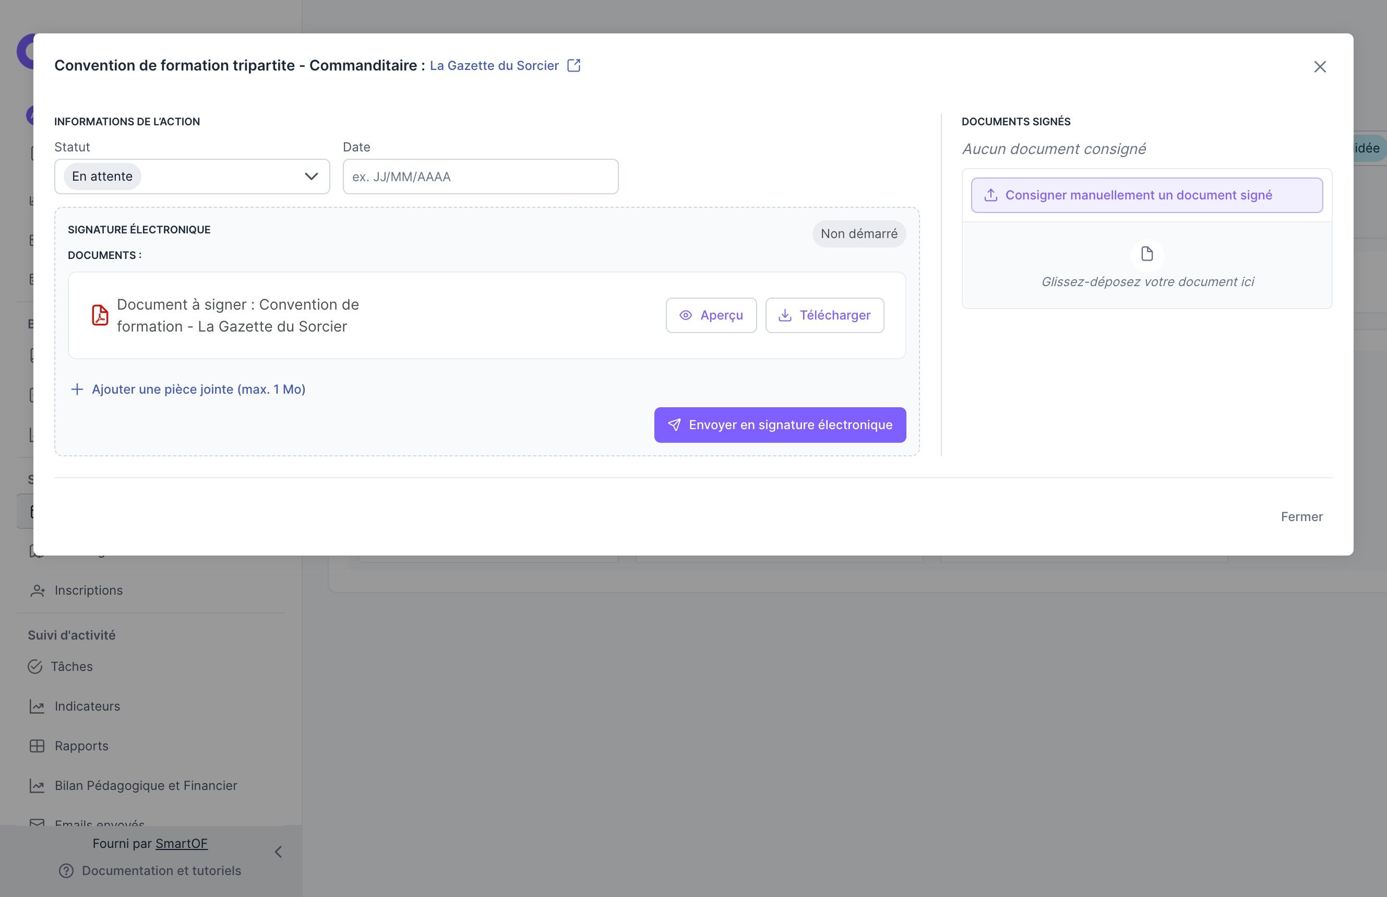The width and height of the screenshot is (1387, 897).
Task: Click the Statut dropdown chevron arrow
Action: click(x=312, y=176)
